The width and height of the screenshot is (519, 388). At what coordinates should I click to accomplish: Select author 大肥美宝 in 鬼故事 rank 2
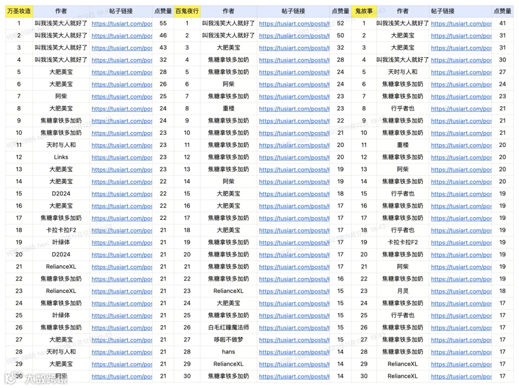point(403,36)
